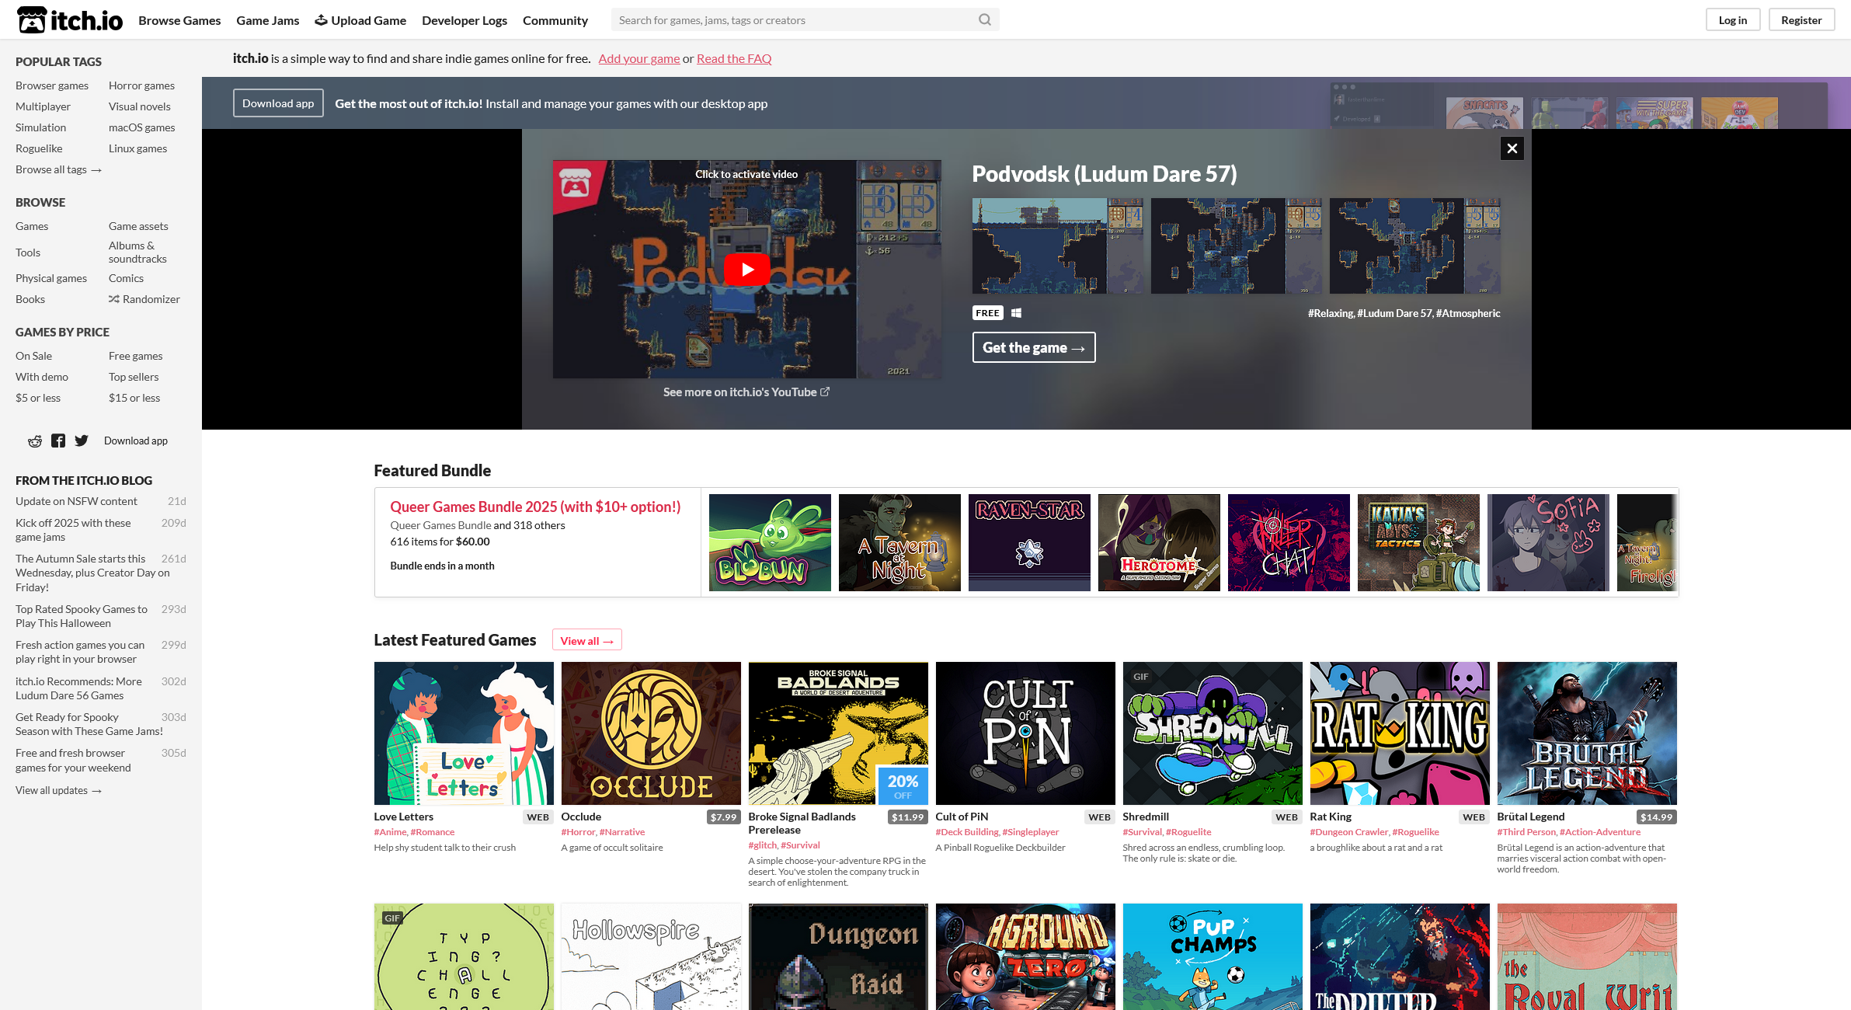Click the Register button
Viewport: 1851px width, 1010px height.
(x=1801, y=20)
